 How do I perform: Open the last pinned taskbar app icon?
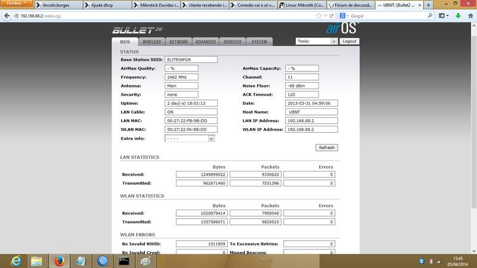click(x=145, y=261)
